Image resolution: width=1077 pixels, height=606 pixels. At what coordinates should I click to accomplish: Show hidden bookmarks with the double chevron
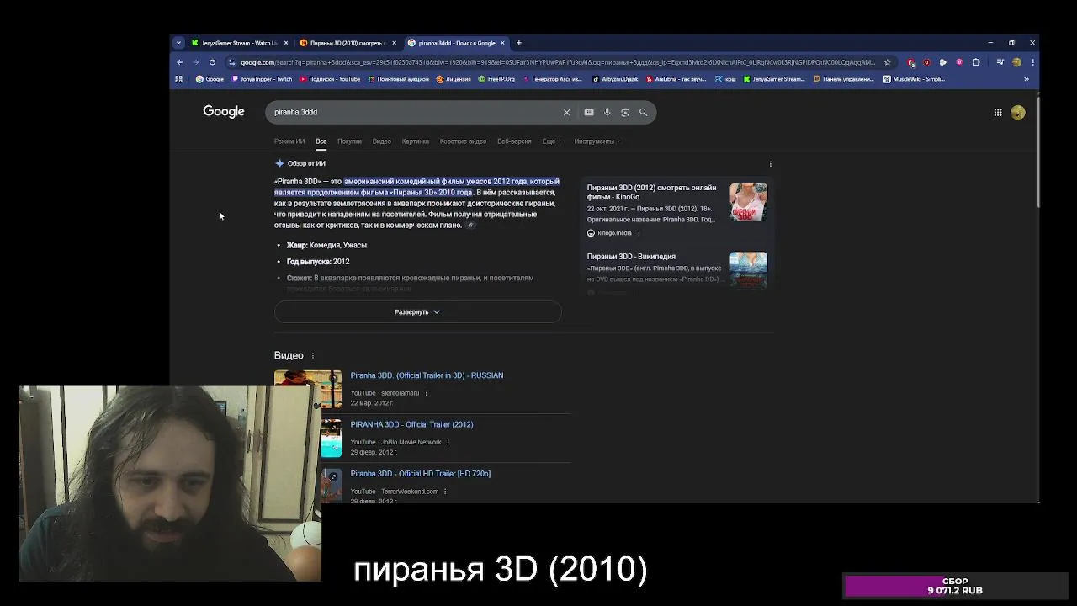[1026, 79]
